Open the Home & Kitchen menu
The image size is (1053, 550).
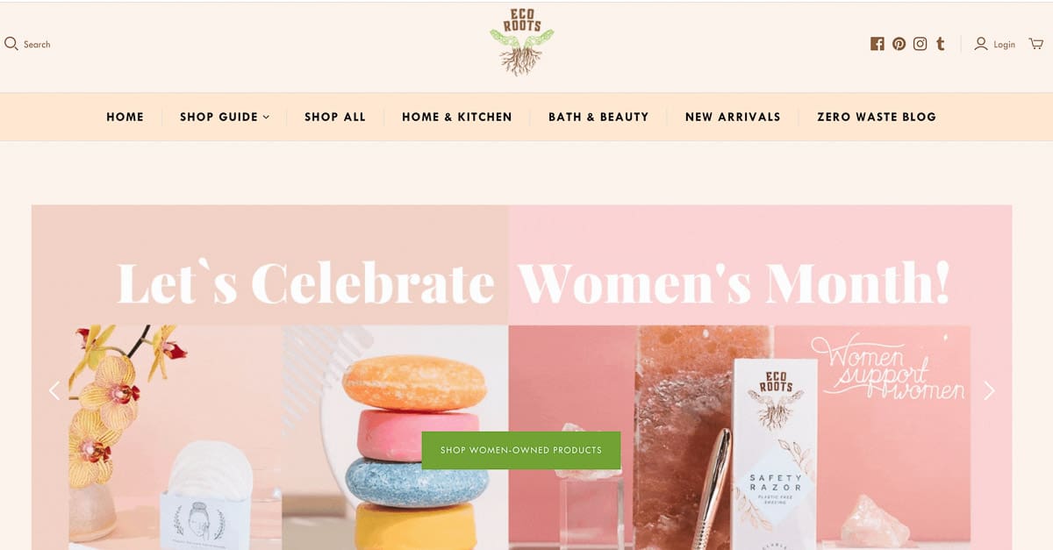pyautogui.click(x=457, y=117)
